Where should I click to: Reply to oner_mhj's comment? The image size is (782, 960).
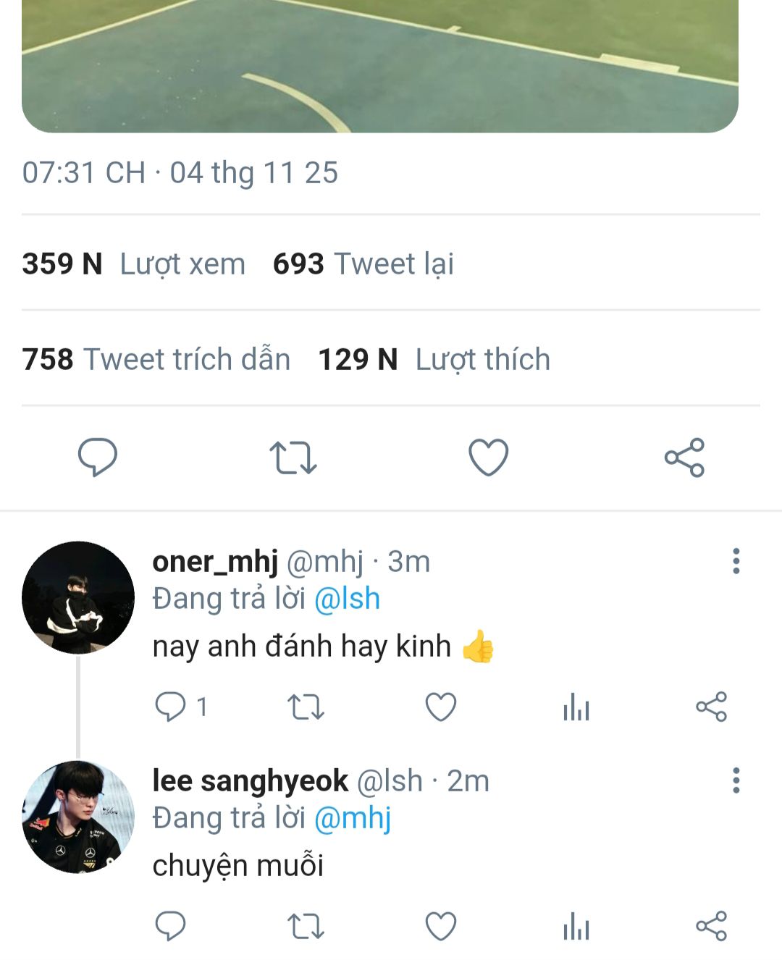[171, 707]
